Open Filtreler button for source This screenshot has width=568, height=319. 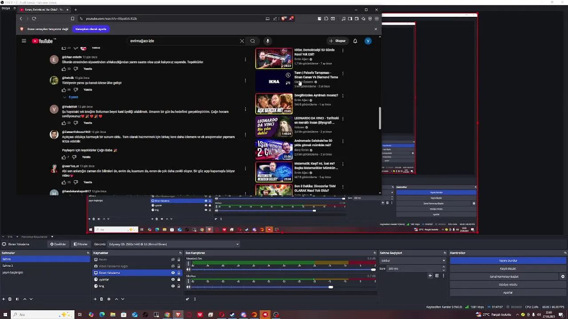pyautogui.click(x=81, y=244)
